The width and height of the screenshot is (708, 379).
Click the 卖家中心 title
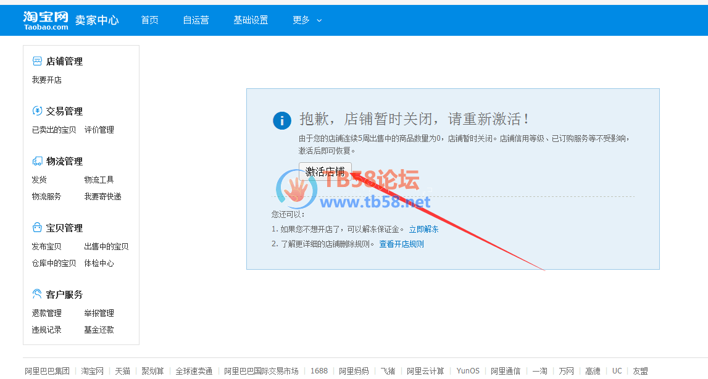point(97,20)
